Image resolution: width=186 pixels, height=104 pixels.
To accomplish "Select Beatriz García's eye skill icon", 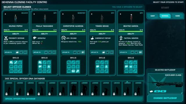I will 131,67.
